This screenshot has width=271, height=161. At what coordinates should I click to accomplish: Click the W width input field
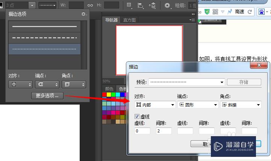[76, 5]
